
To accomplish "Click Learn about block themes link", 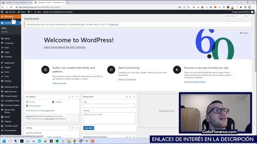I will [x=195, y=82].
